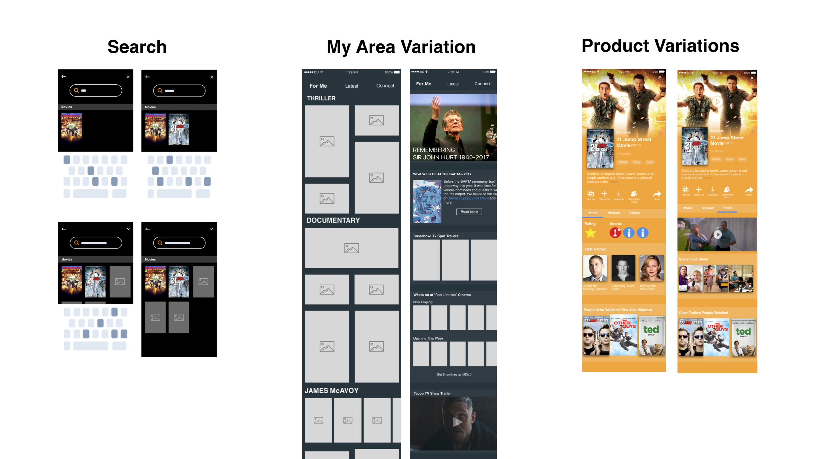Open Connect tab in John Hurt screen
The height and width of the screenshot is (459, 818).
click(x=482, y=84)
